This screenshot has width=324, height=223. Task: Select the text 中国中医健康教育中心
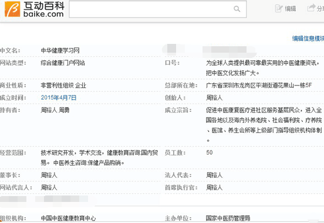pos(69,218)
